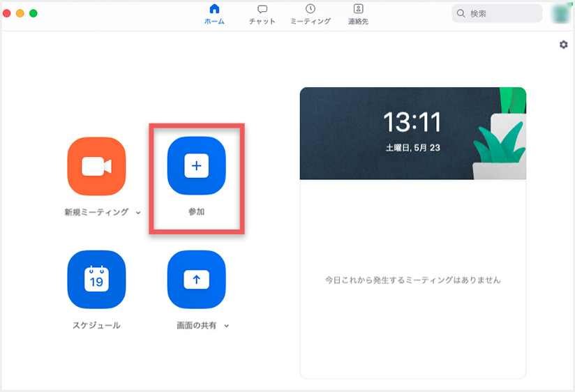Click into the 検索 search field
Screen dimensions: 575x392
pyautogui.click(x=497, y=13)
